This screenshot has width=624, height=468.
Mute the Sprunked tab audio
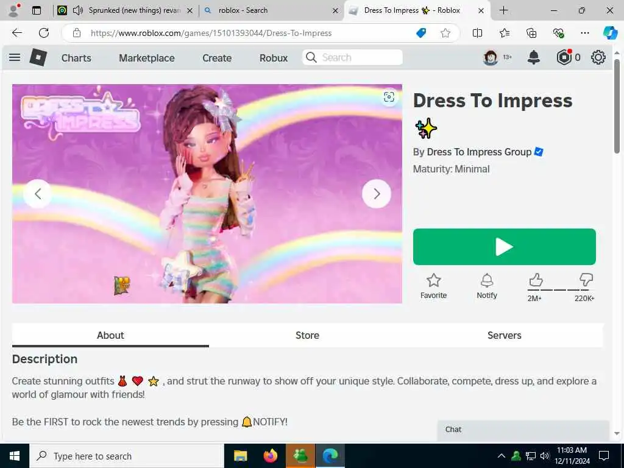point(78,10)
